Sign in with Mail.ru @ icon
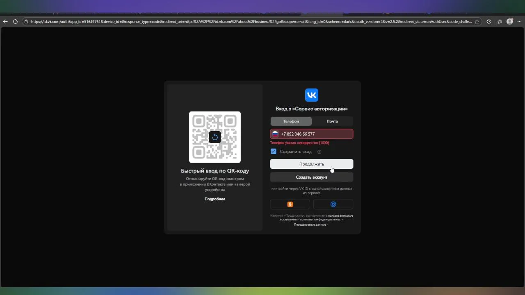The image size is (525, 295). [333, 204]
